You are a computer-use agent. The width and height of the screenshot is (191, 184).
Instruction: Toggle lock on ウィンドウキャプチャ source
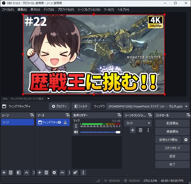pyautogui.click(x=65, y=122)
